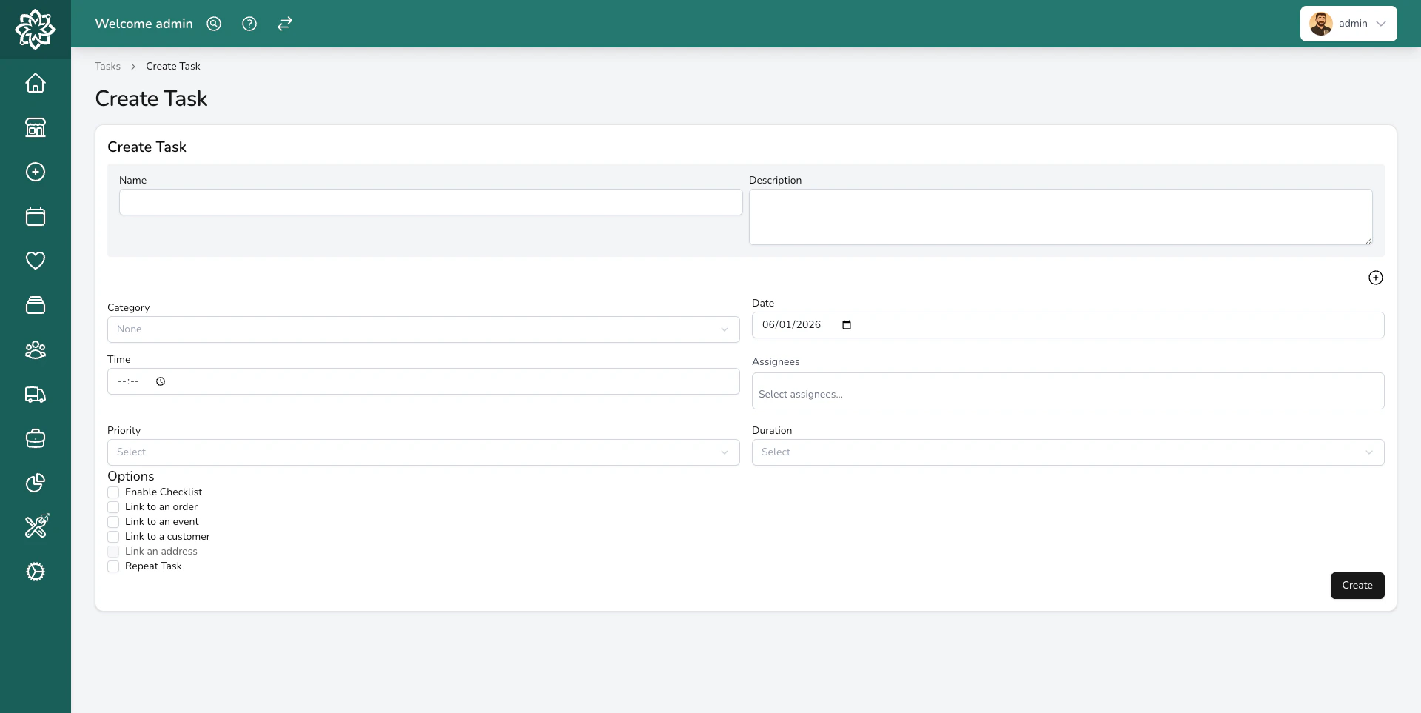Open the Home dashboard icon

pyautogui.click(x=35, y=83)
